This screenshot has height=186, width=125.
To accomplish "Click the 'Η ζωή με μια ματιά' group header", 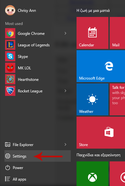I will (93, 11).
